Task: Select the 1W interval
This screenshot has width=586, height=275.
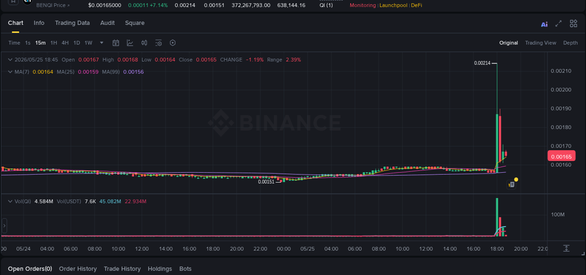Action: point(88,43)
